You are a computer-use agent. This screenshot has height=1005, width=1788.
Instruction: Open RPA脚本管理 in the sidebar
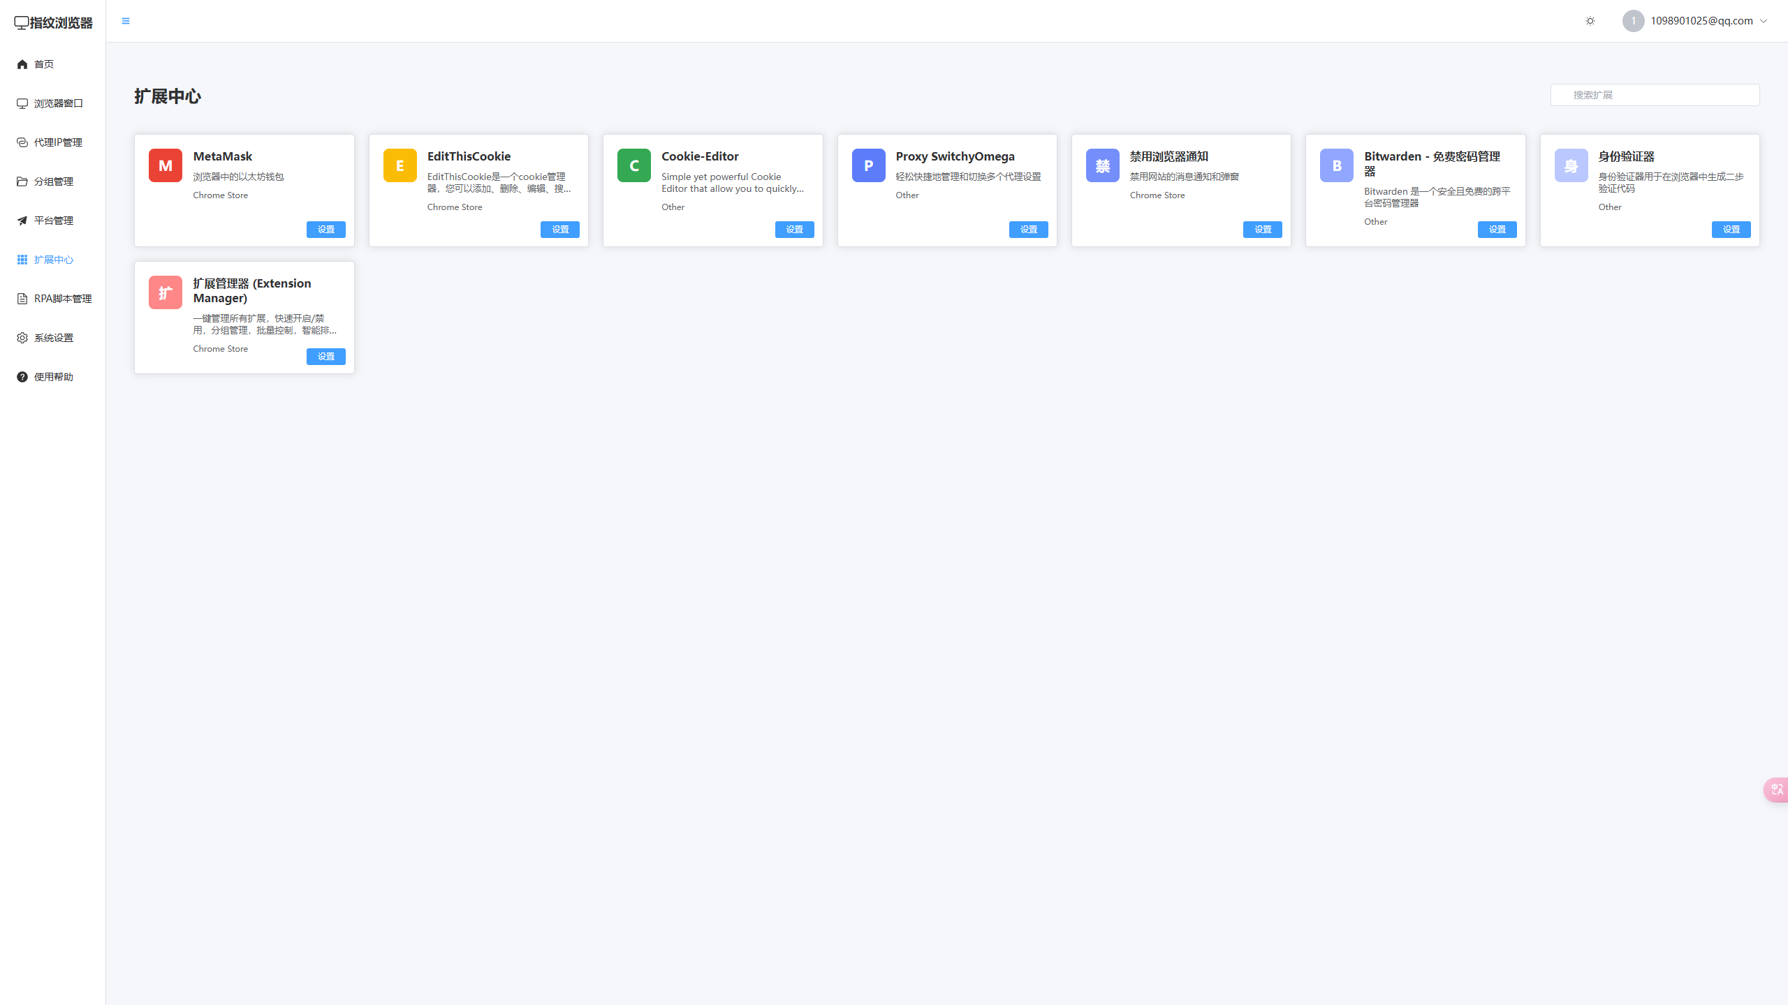62,299
